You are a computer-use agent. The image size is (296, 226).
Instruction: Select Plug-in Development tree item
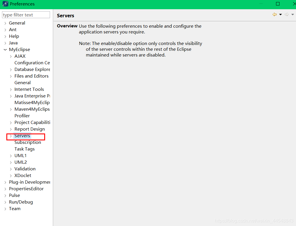pyautogui.click(x=29, y=182)
